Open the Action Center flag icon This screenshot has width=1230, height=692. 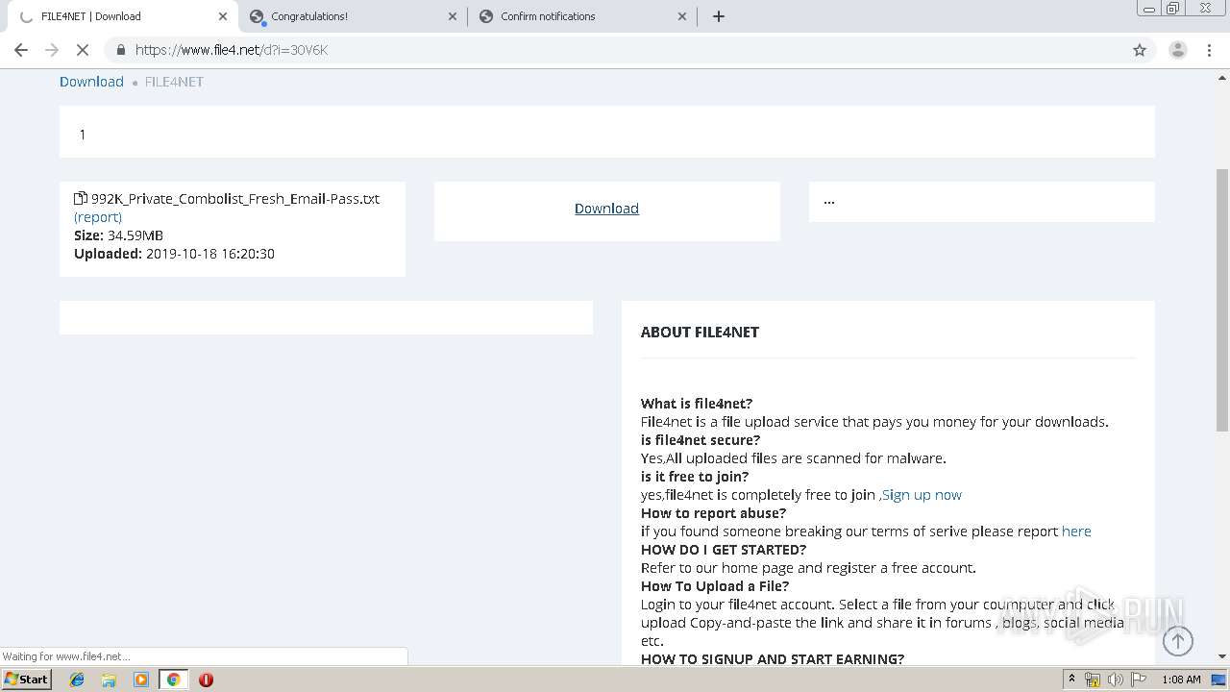pyautogui.click(x=1138, y=680)
